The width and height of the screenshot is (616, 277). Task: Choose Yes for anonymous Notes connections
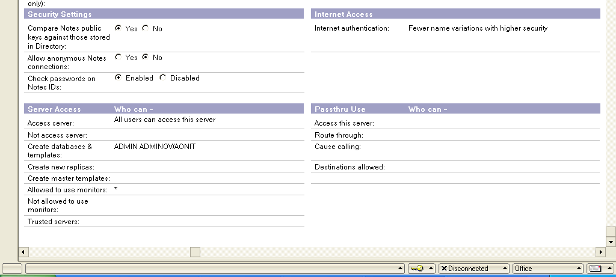(118, 57)
